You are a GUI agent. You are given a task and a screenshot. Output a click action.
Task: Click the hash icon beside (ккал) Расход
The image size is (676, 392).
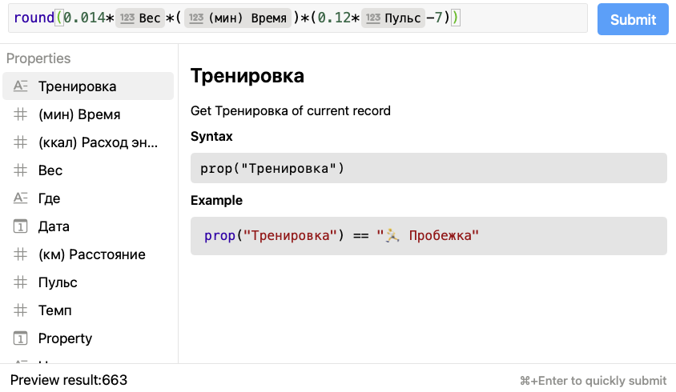point(21,142)
